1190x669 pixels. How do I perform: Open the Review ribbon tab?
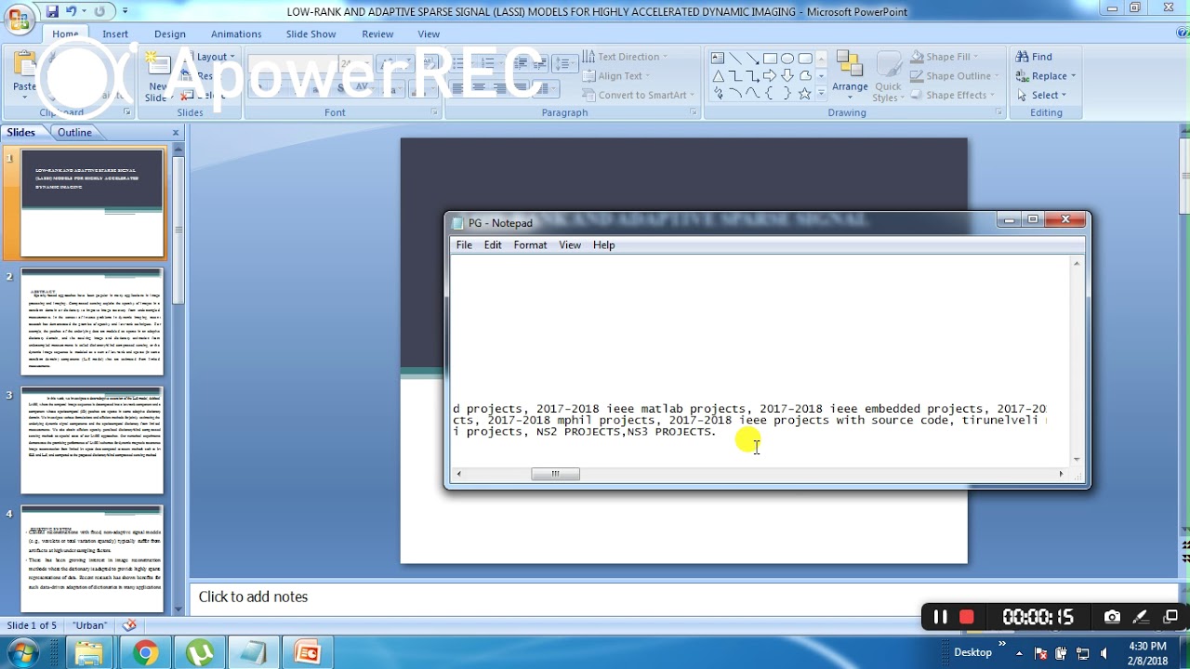pyautogui.click(x=377, y=34)
